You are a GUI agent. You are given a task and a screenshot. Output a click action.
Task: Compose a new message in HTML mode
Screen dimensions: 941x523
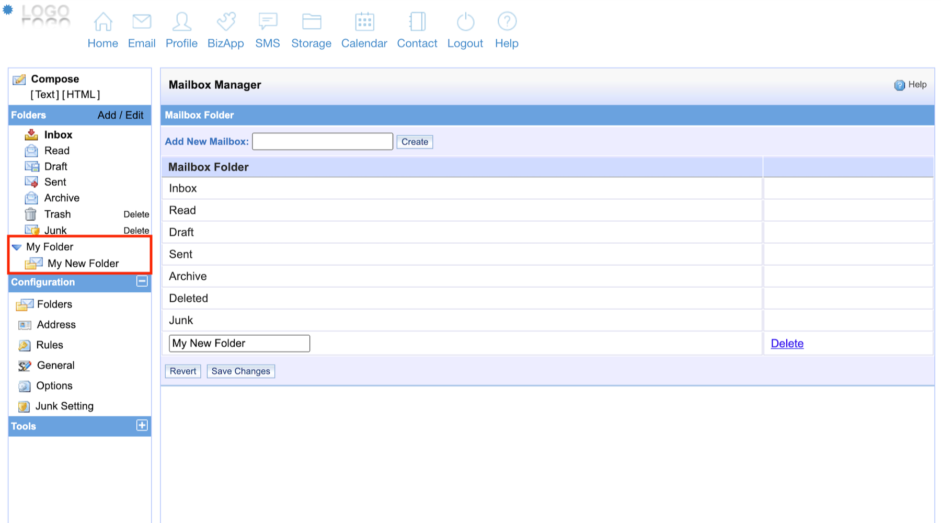click(81, 95)
